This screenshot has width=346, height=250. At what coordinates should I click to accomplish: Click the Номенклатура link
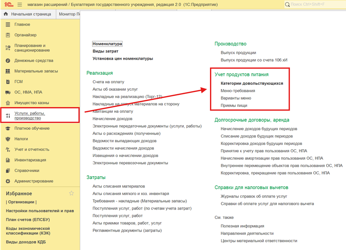click(107, 44)
